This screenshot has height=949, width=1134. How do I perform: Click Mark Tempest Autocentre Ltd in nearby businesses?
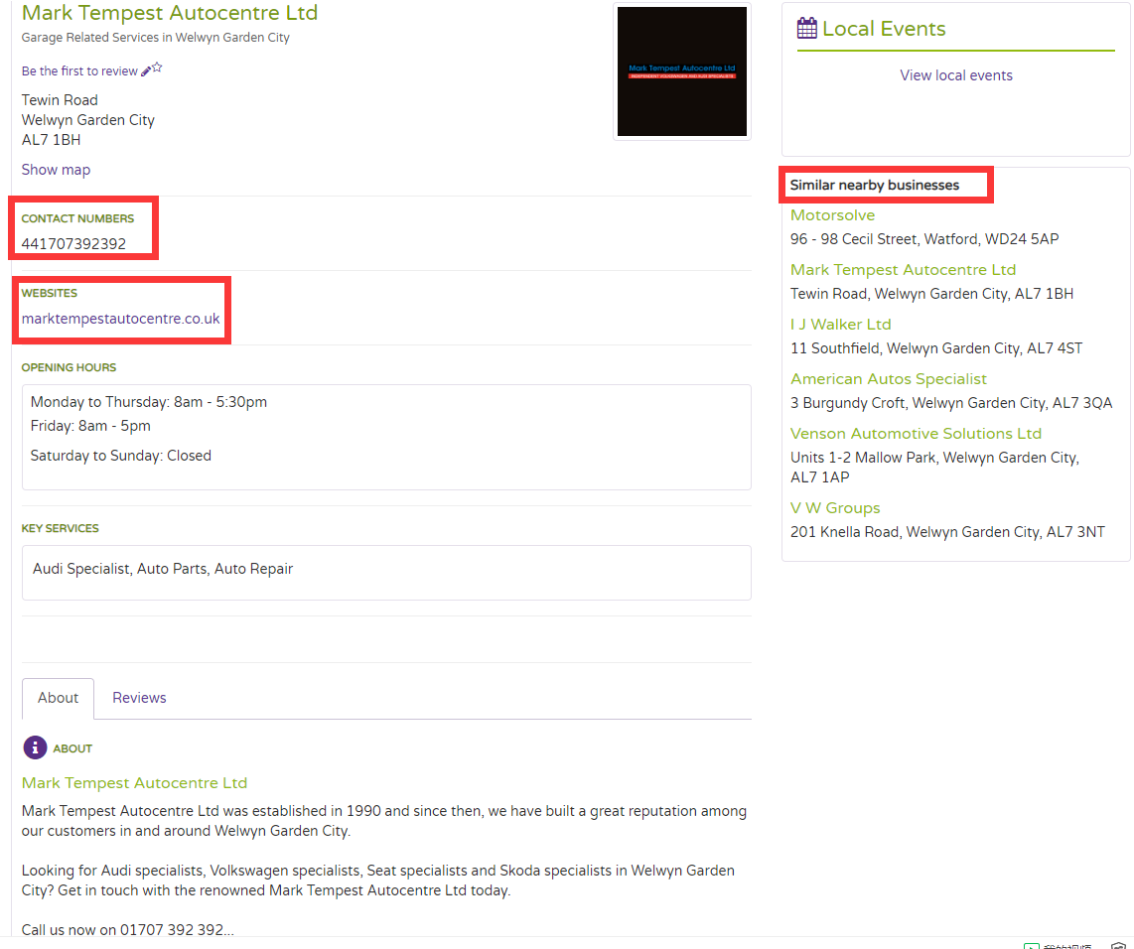[903, 270]
